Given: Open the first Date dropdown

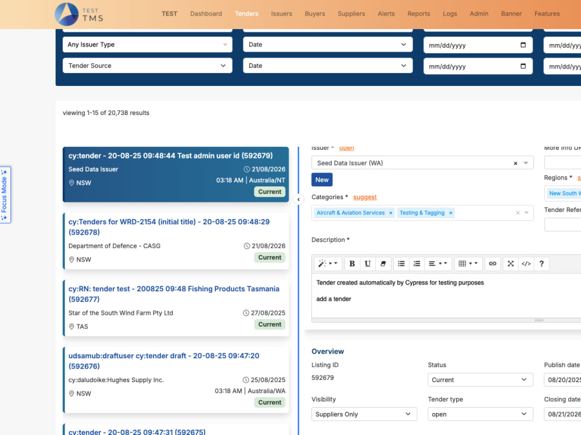Looking at the screenshot, I should [x=328, y=45].
